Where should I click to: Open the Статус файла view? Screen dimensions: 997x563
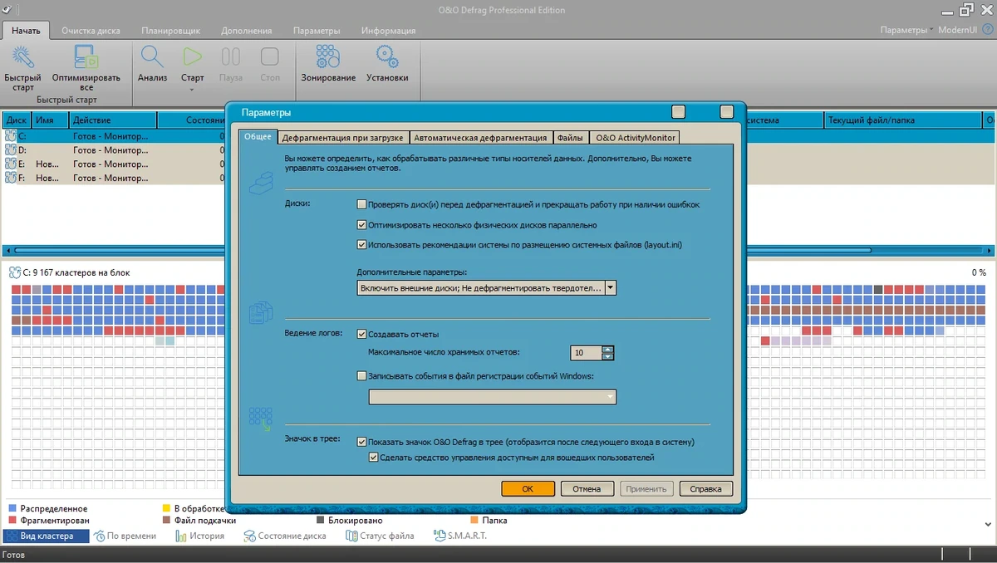click(x=379, y=536)
